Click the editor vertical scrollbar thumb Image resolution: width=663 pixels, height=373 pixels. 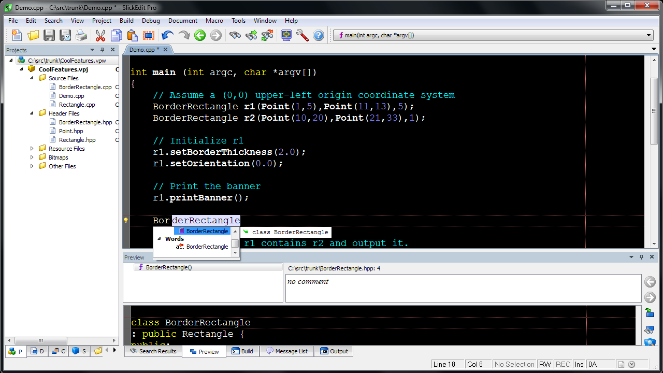[x=655, y=111]
